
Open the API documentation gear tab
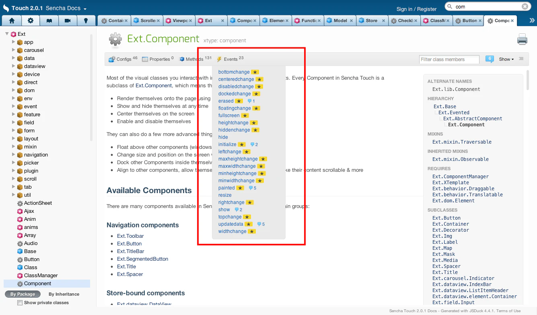(31, 21)
